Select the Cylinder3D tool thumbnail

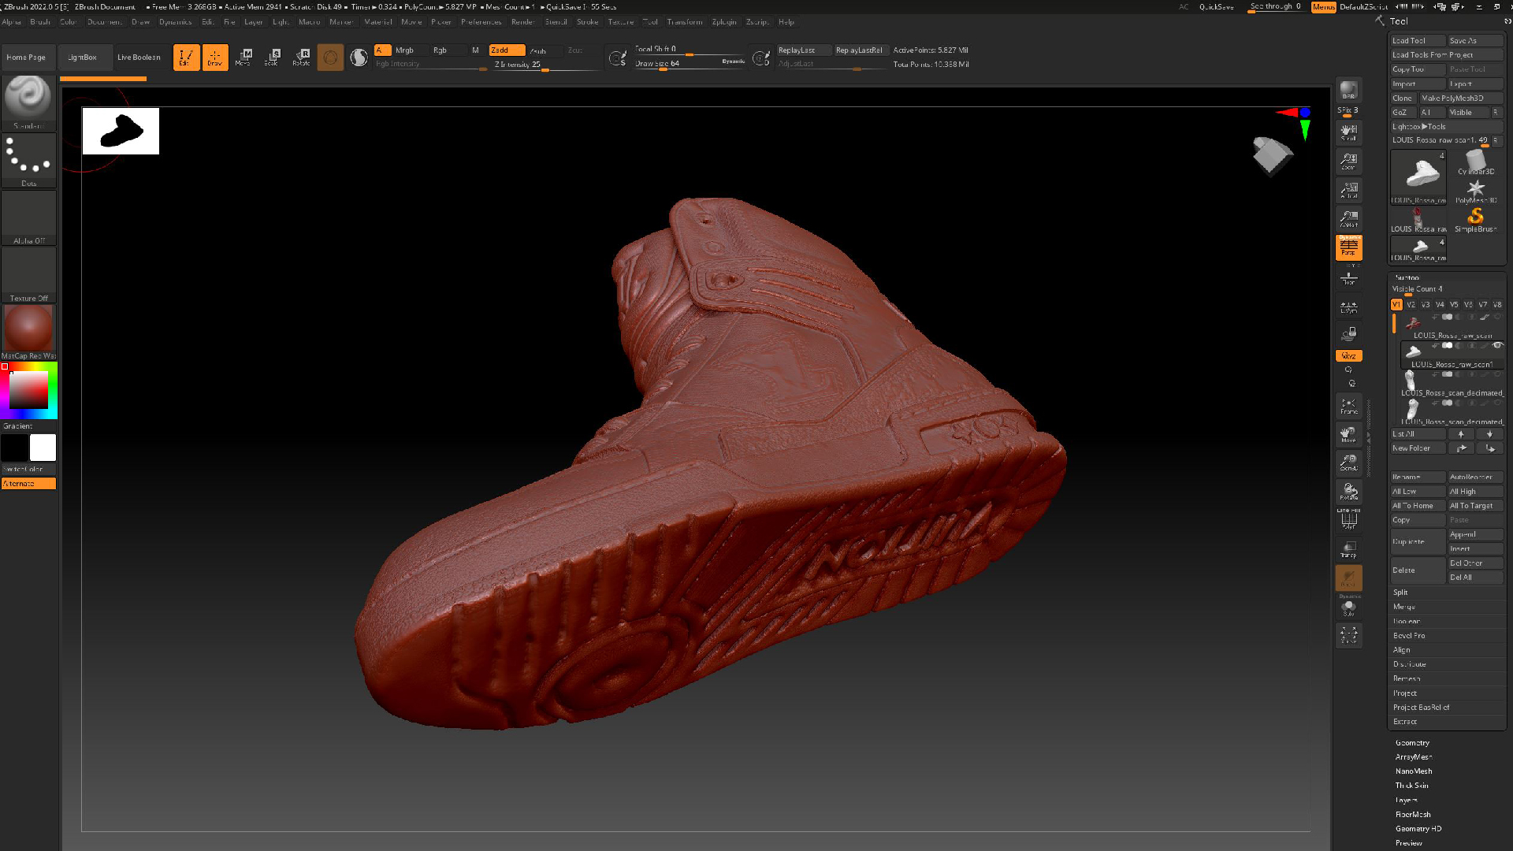click(x=1475, y=162)
